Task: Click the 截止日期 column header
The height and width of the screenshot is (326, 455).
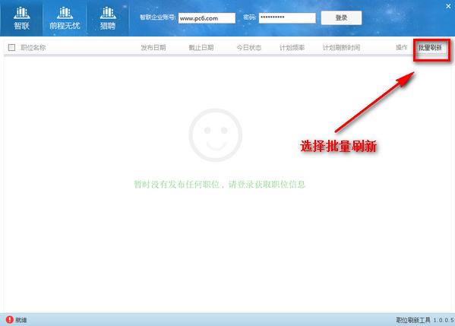Action: (x=201, y=48)
